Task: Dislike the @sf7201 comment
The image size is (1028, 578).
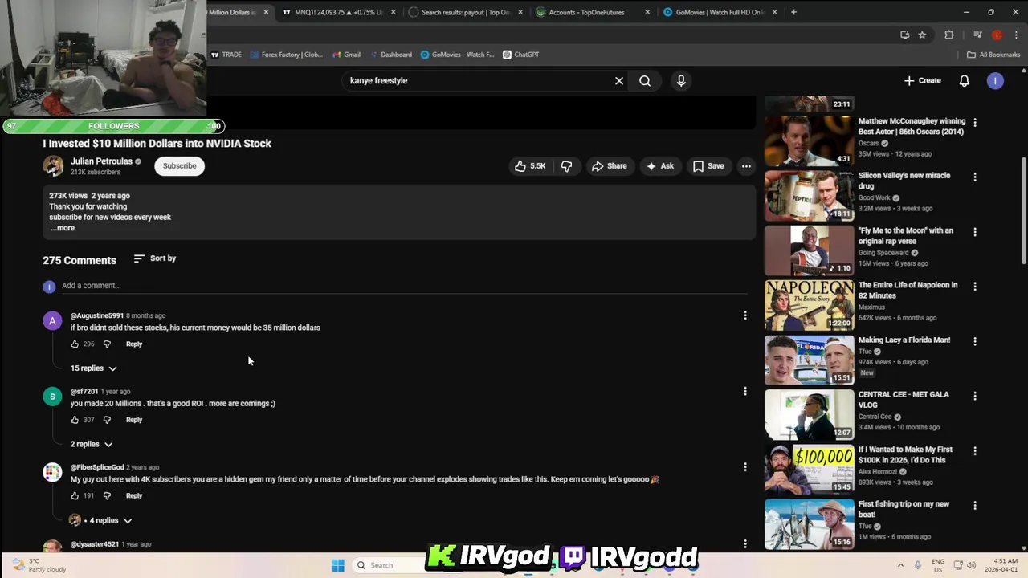Action: point(107,420)
